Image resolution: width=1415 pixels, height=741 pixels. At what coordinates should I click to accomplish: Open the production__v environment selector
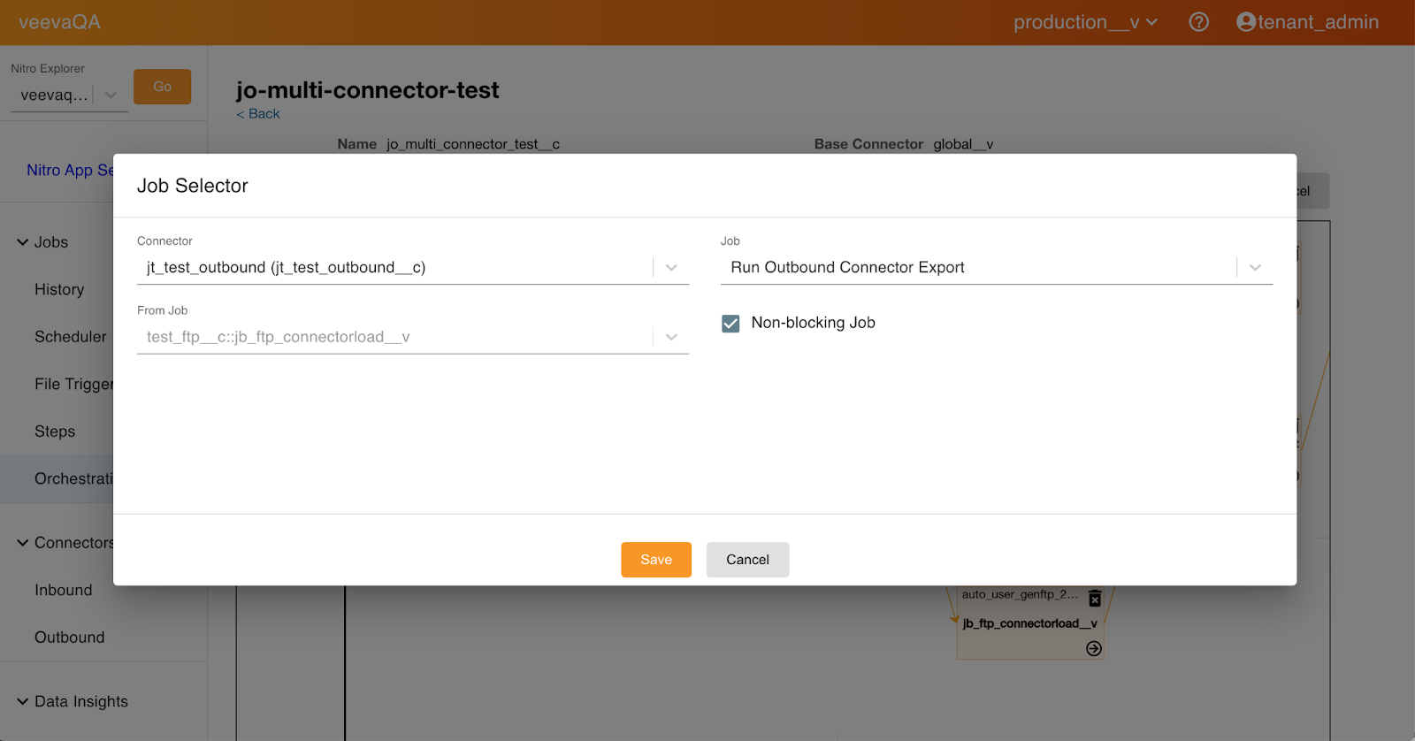coord(1085,22)
